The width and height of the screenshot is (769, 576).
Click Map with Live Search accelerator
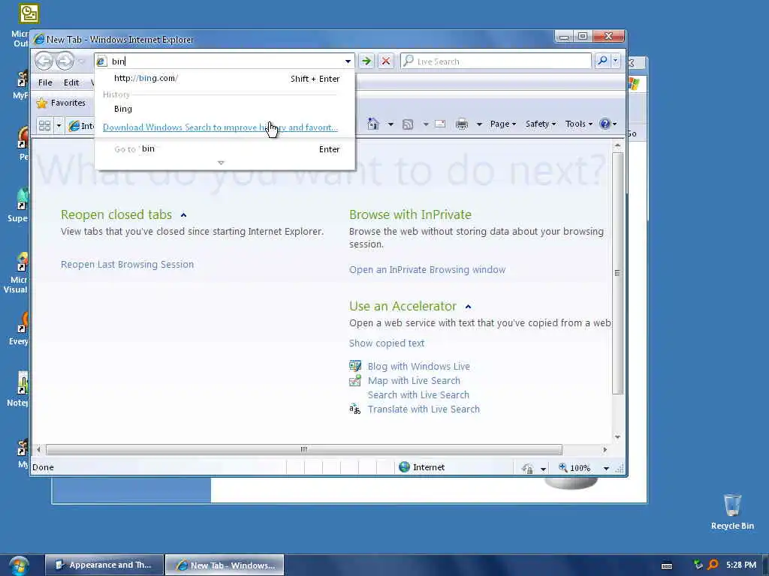pyautogui.click(x=414, y=380)
